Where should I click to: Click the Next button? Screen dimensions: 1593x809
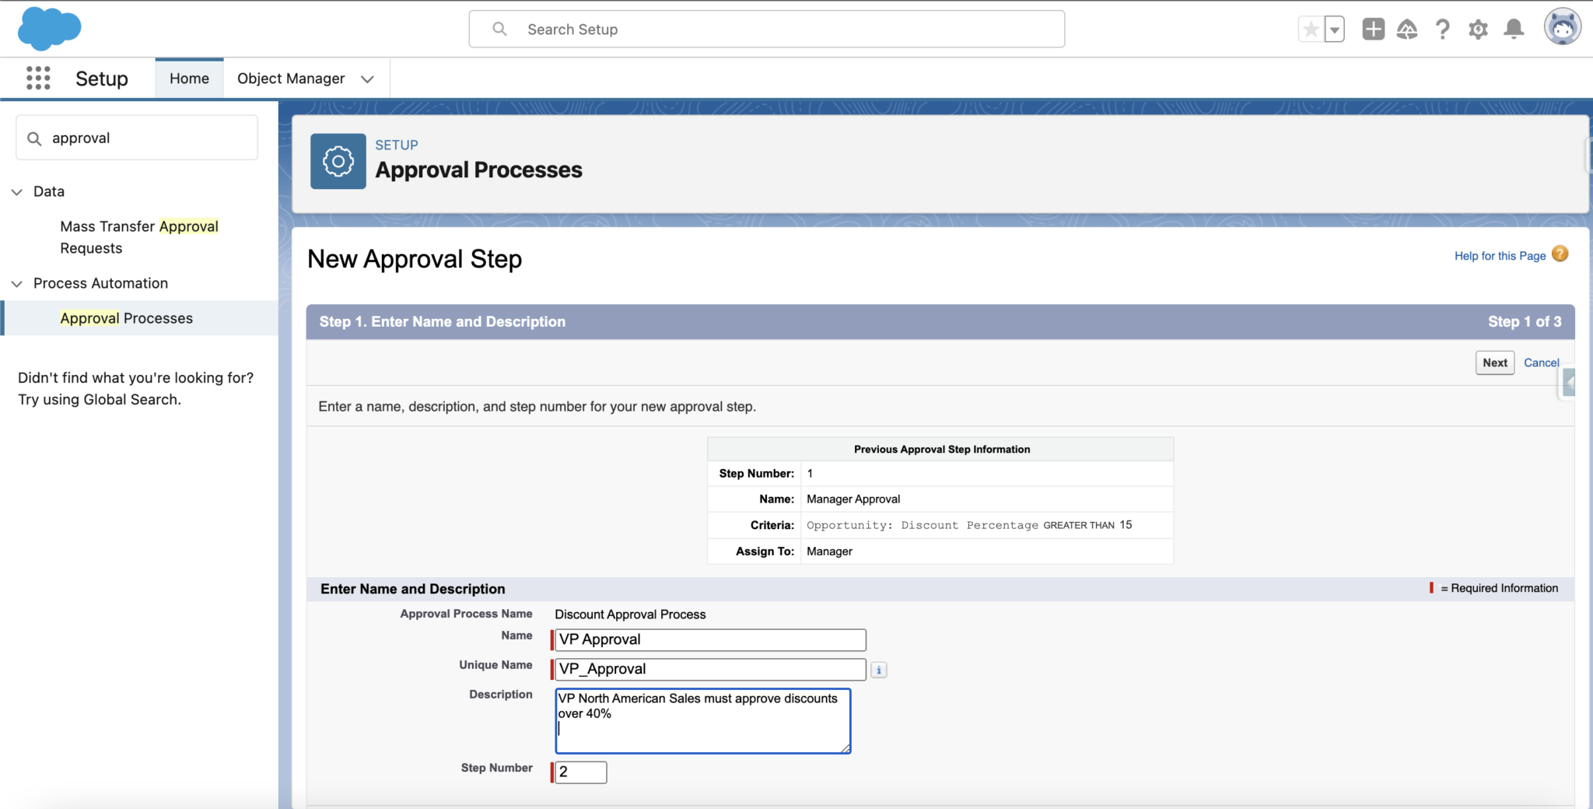1494,362
